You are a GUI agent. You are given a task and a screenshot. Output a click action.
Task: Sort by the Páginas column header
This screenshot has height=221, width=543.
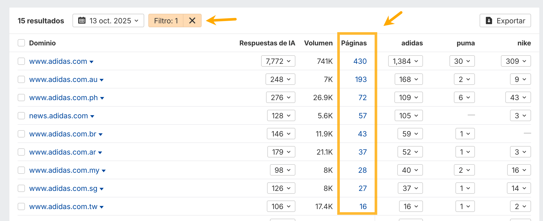(354, 43)
